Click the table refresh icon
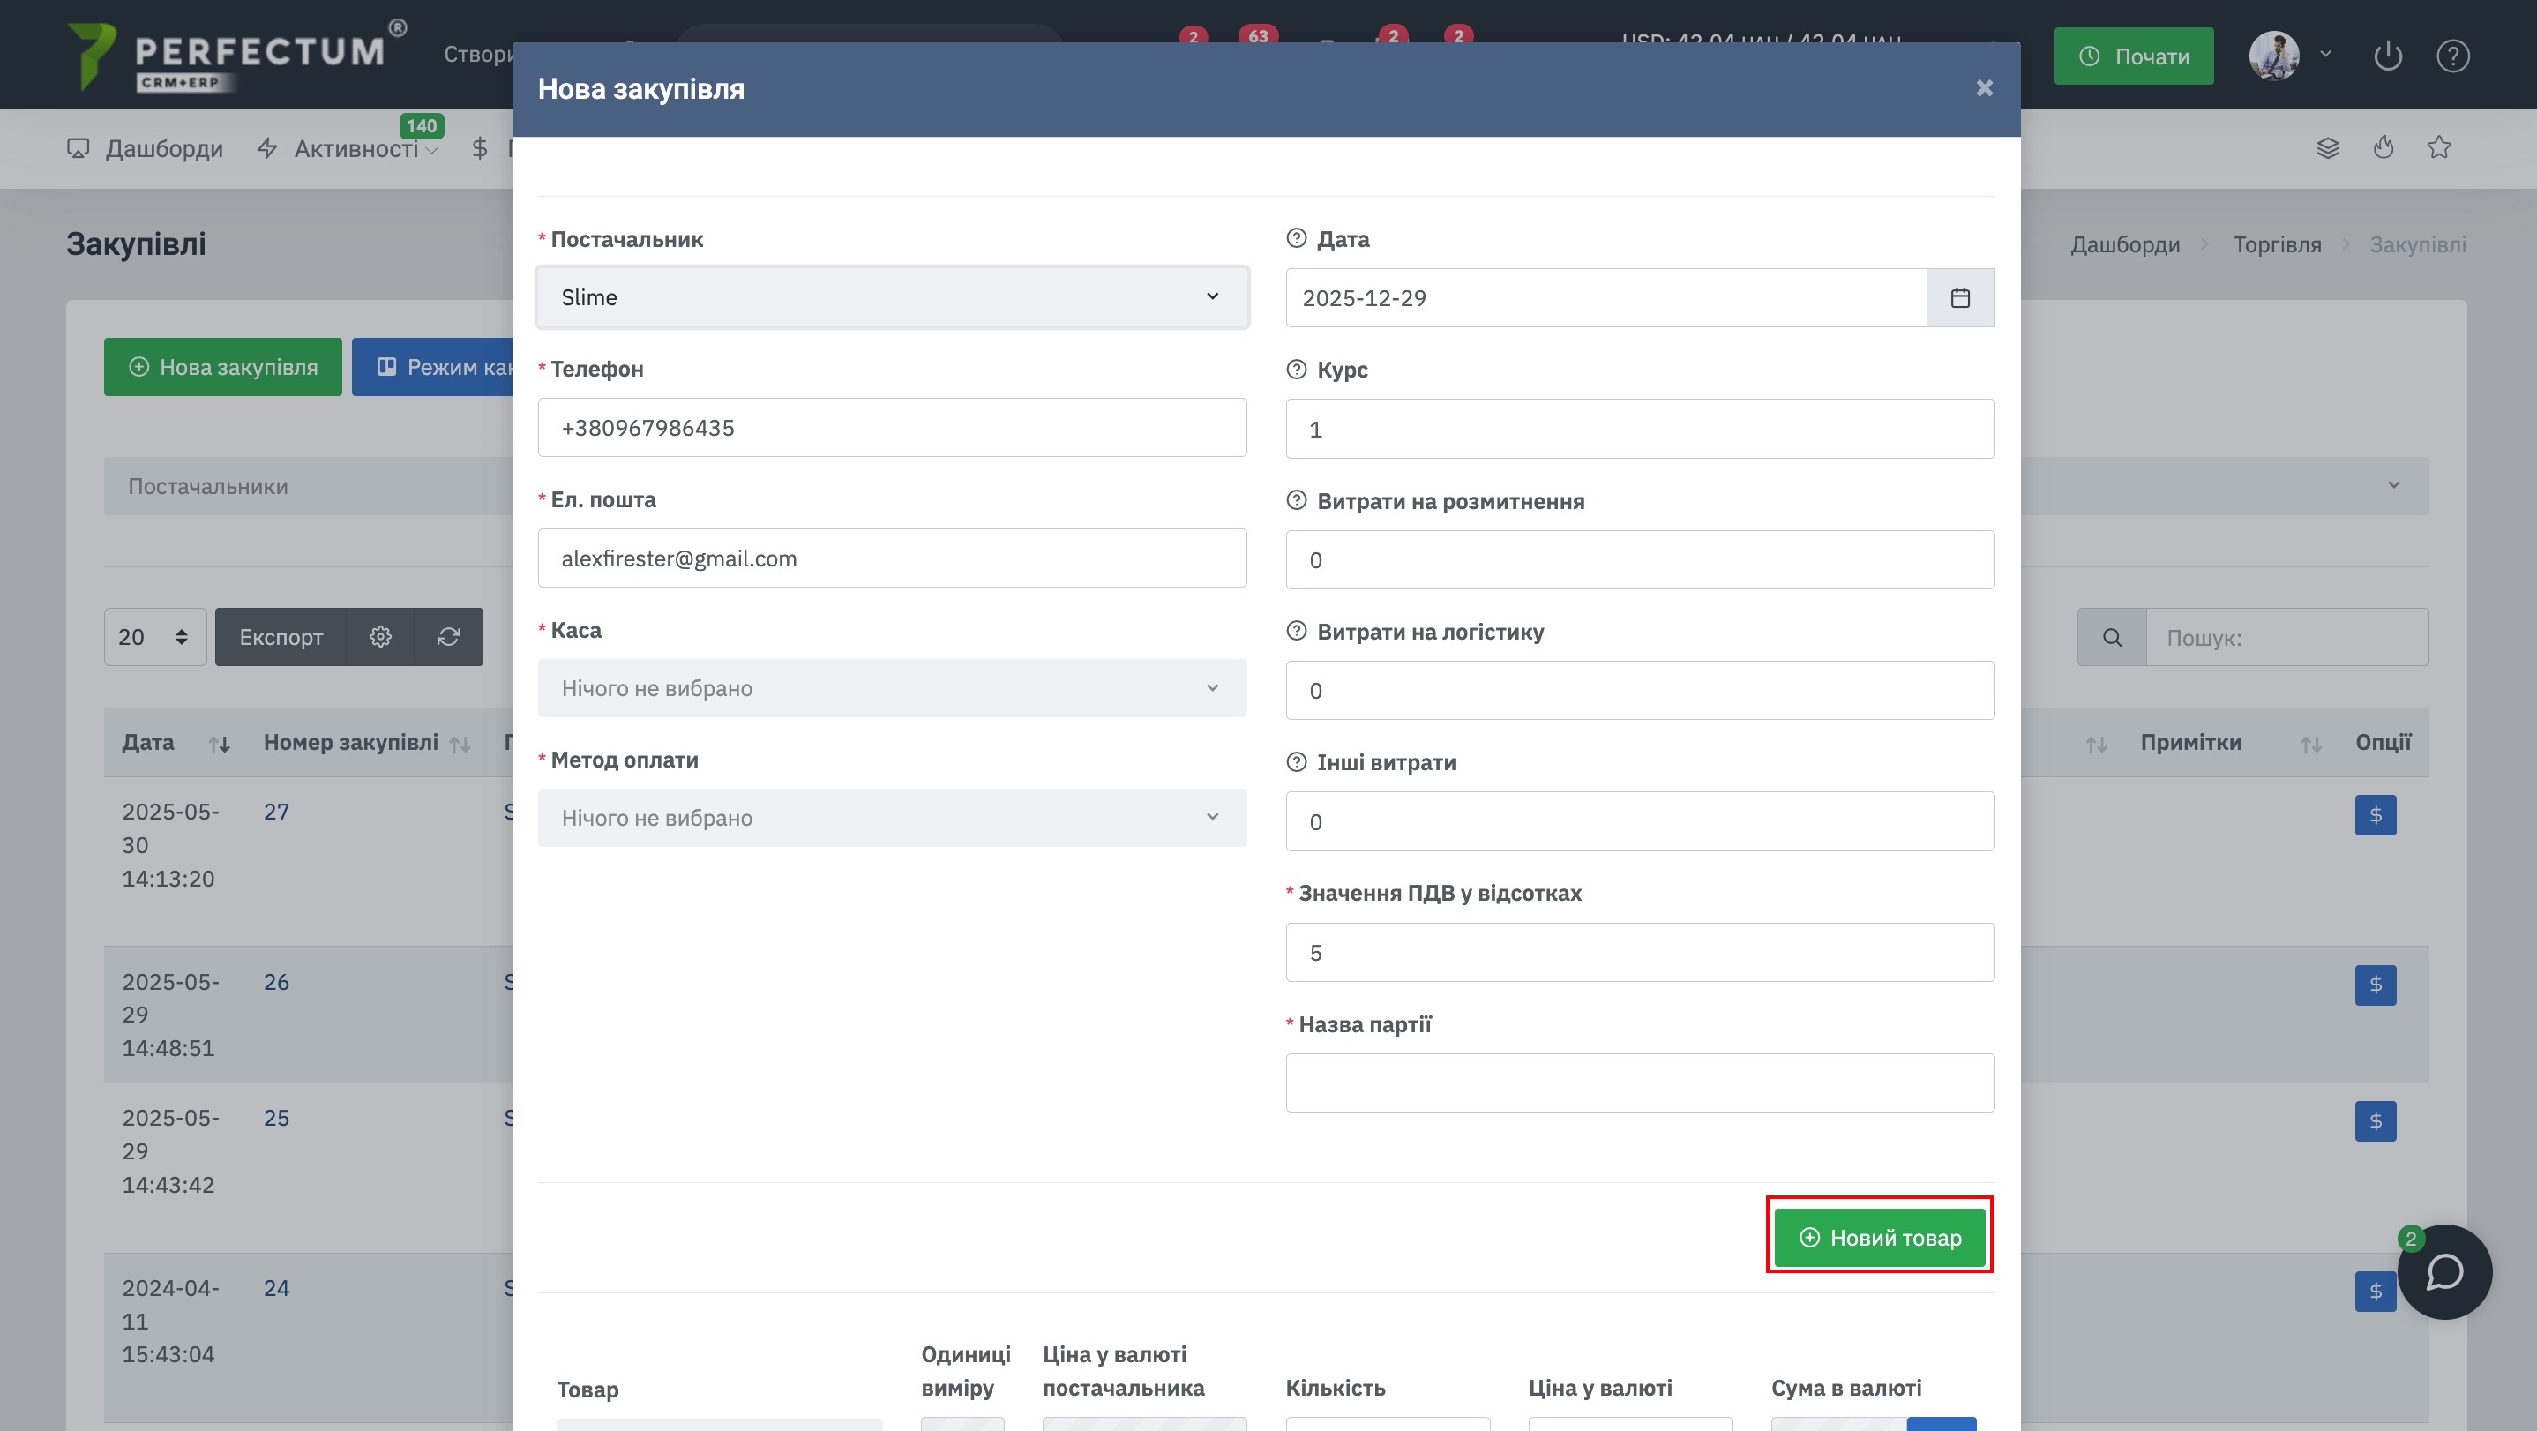Viewport: 2537px width, 1431px height. click(x=448, y=637)
